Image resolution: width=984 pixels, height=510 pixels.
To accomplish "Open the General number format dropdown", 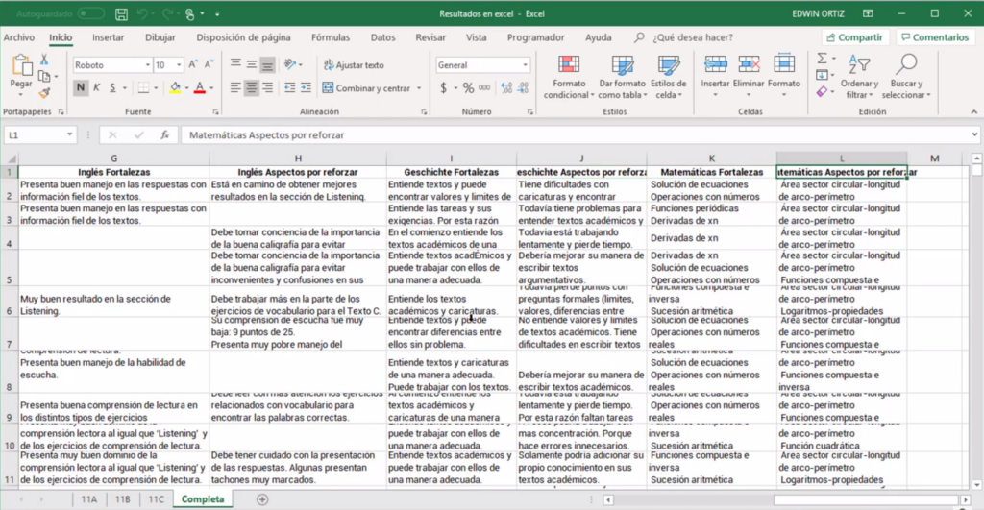I will click(x=526, y=65).
